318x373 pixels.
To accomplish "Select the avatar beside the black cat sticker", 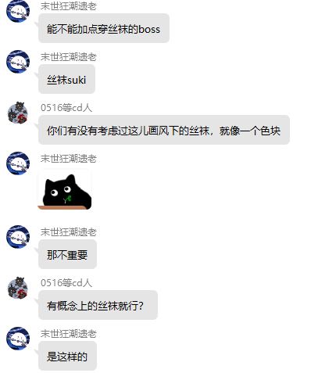I will pos(18,163).
